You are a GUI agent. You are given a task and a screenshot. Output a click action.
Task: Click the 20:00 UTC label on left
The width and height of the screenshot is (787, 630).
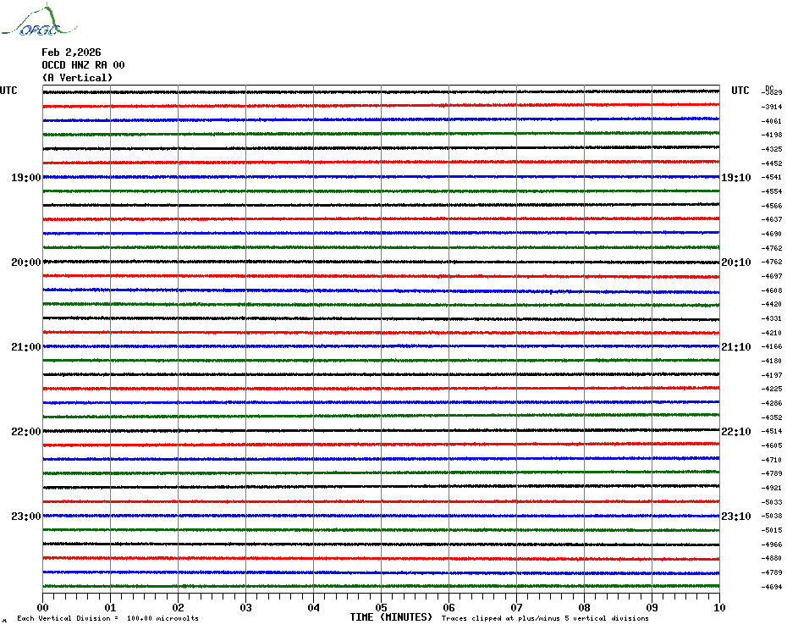click(25, 262)
